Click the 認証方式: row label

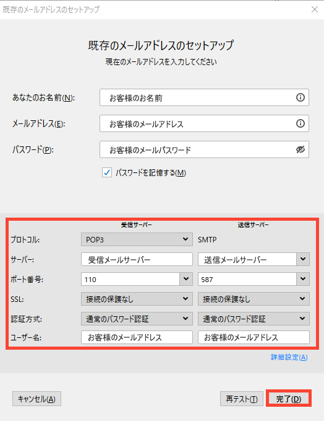pyautogui.click(x=26, y=319)
